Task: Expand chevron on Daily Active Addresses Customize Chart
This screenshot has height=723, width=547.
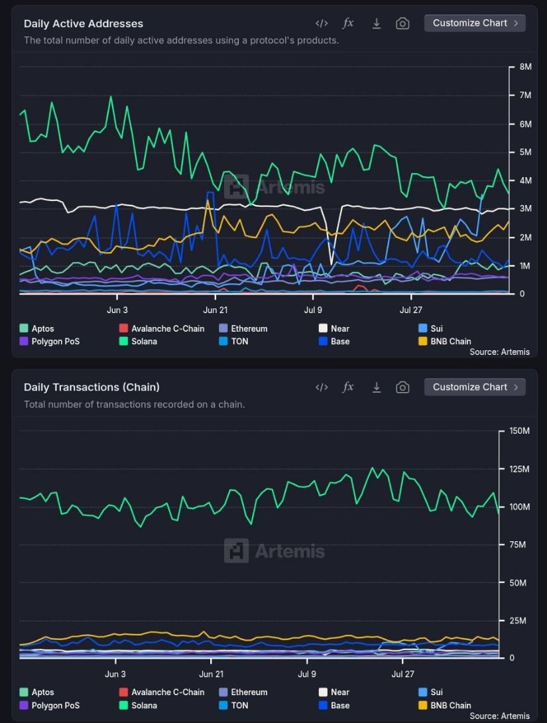Action: pos(516,23)
